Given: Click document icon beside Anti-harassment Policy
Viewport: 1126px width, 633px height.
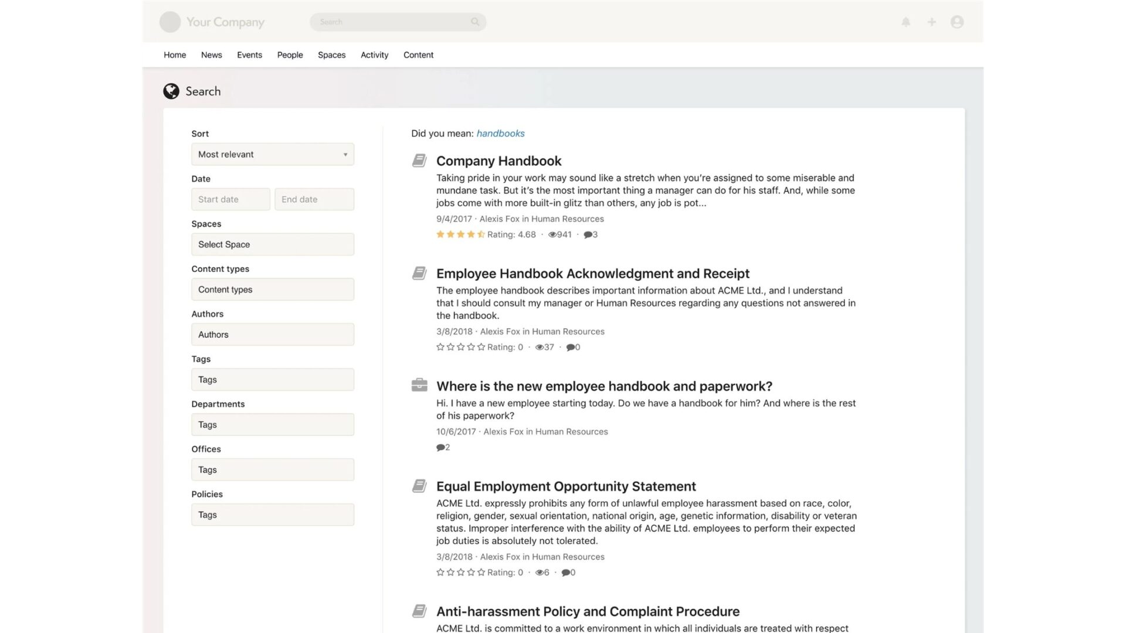Looking at the screenshot, I should point(419,611).
